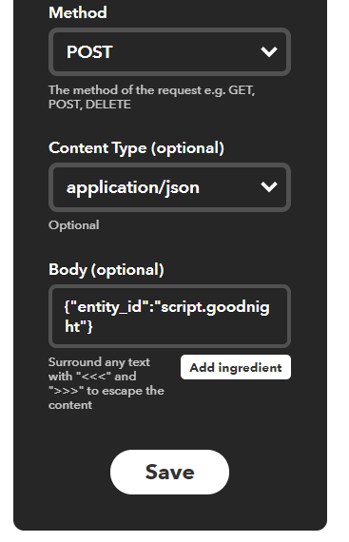Click the Content Type (optional) label
The image size is (349, 542).
[137, 148]
